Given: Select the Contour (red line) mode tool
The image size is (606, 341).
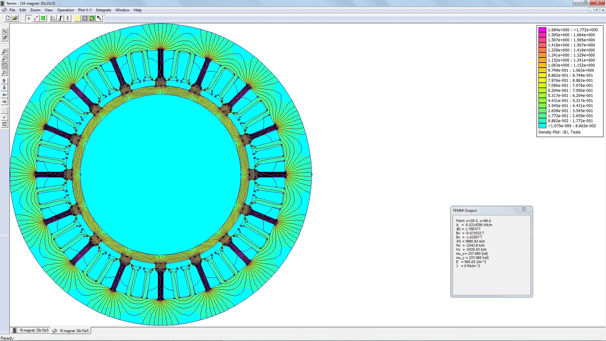Looking at the screenshot, I should pos(36,18).
